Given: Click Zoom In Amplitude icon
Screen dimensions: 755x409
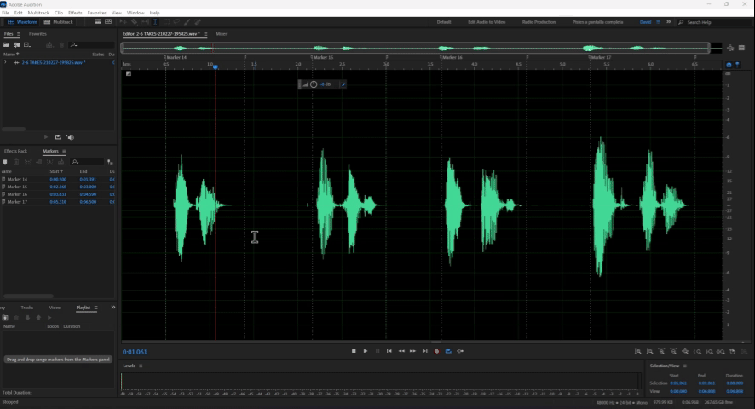Looking at the screenshot, I should tap(637, 352).
